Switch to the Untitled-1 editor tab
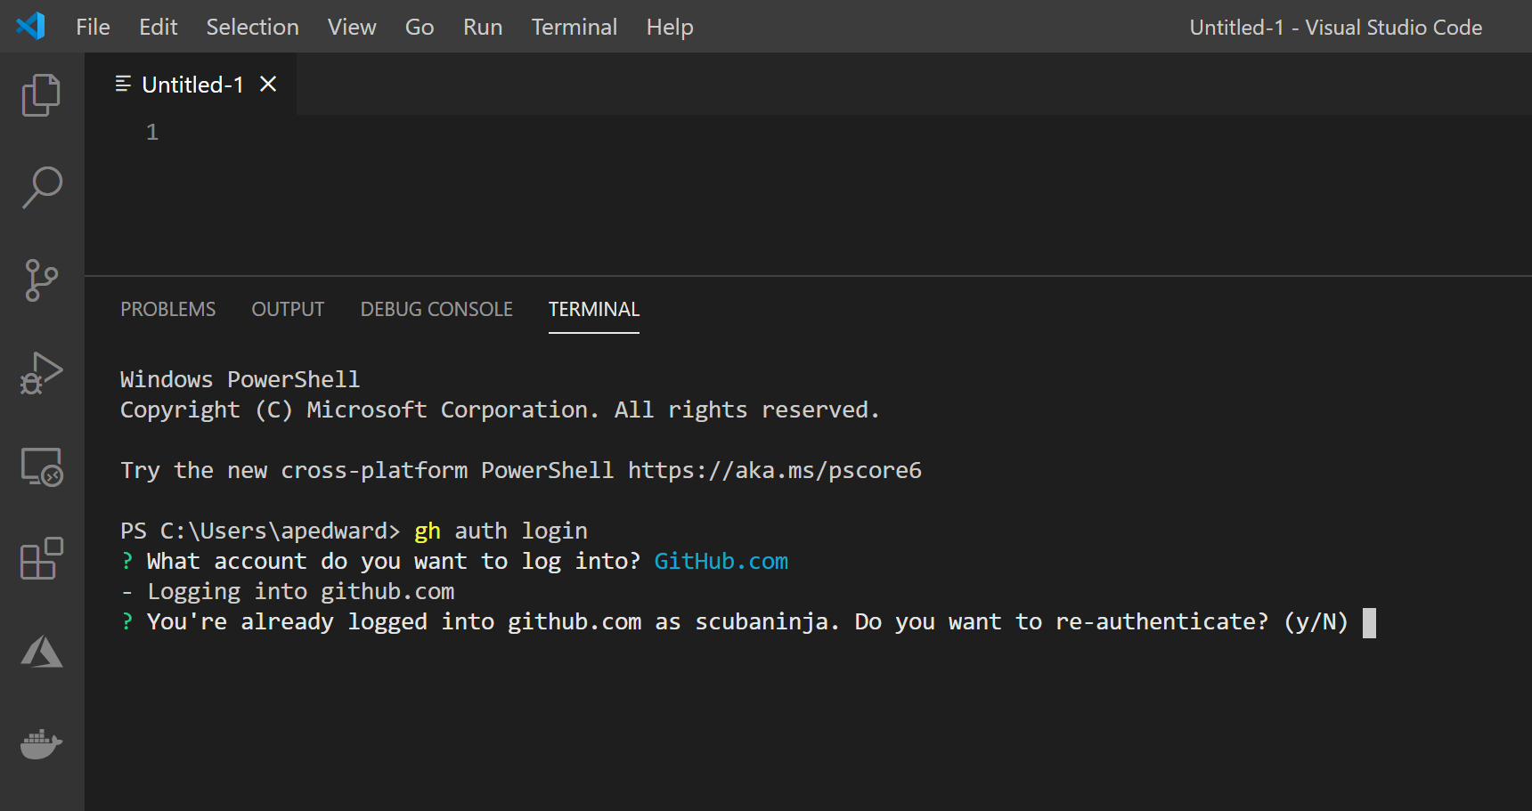This screenshot has width=1532, height=811. pos(191,84)
